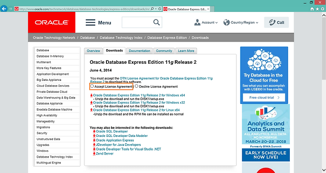The image size is (326, 173).
Task: Select the Oracle Database Express browser tab
Action: coord(187,9)
